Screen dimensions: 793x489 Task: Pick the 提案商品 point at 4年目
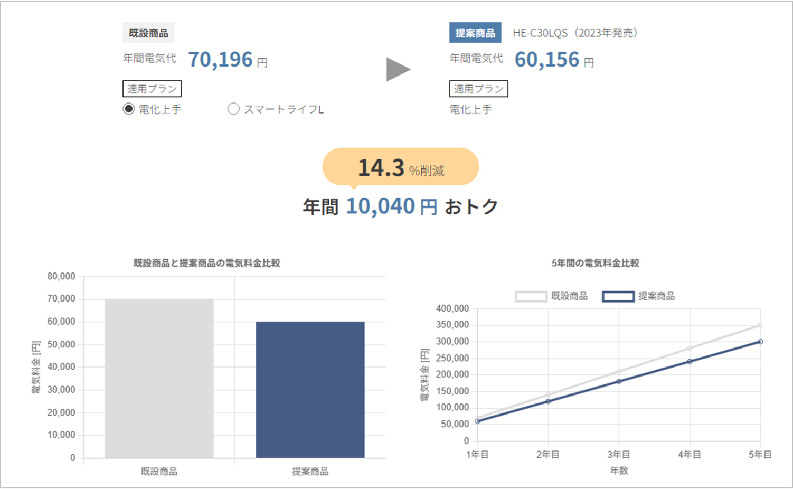[x=690, y=362]
